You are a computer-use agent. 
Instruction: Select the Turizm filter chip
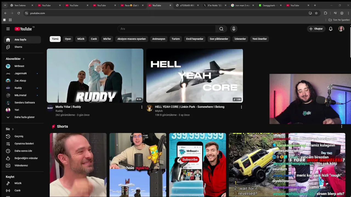[x=176, y=39]
